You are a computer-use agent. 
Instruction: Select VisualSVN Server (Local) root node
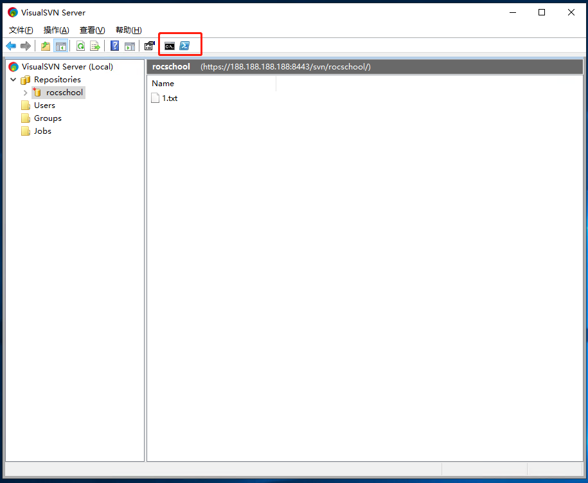pyautogui.click(x=67, y=67)
